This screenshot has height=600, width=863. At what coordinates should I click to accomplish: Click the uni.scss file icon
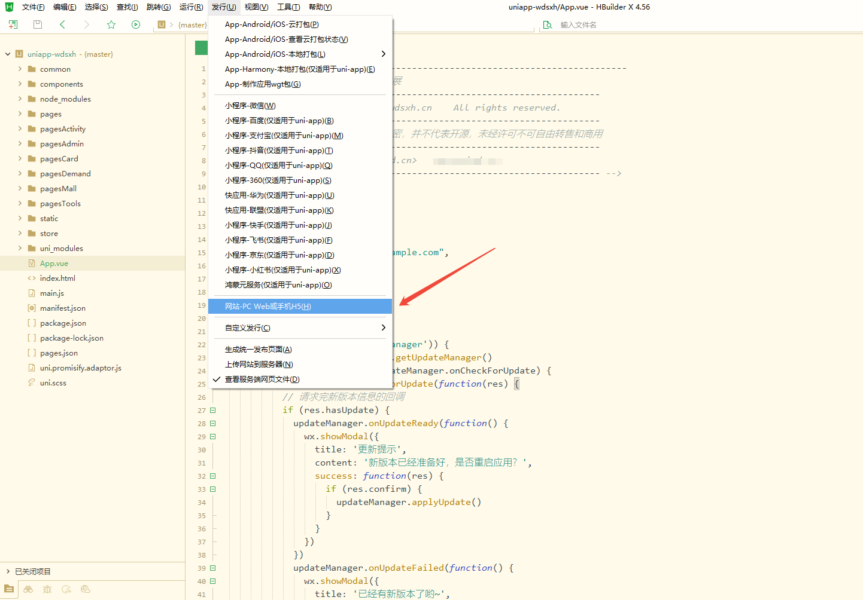pos(32,382)
